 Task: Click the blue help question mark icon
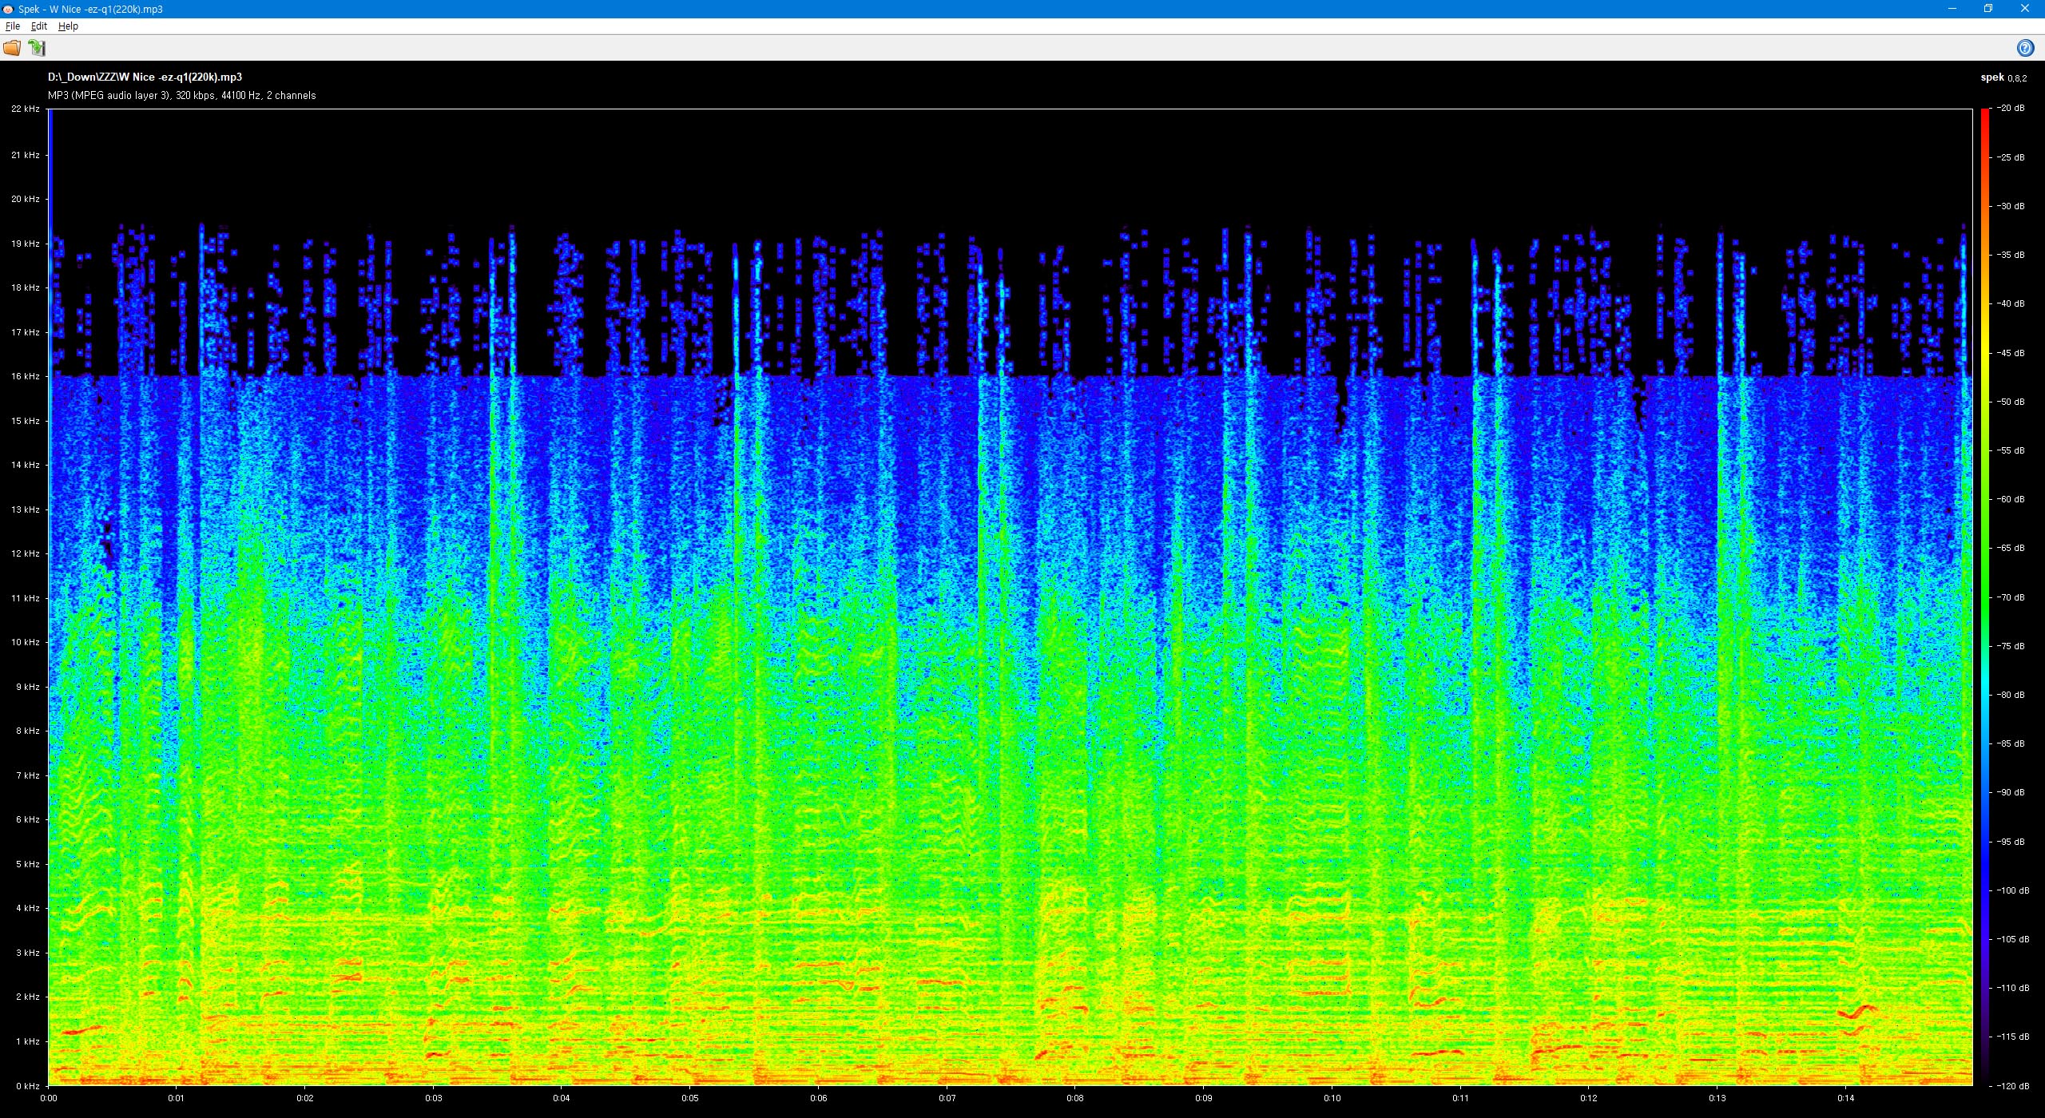click(x=2025, y=48)
